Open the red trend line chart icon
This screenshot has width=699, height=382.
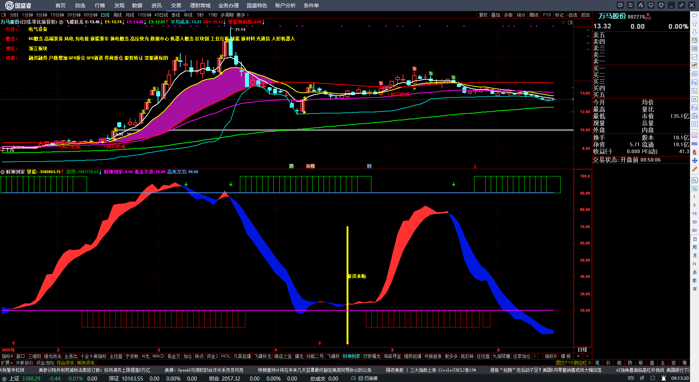click(695, 57)
